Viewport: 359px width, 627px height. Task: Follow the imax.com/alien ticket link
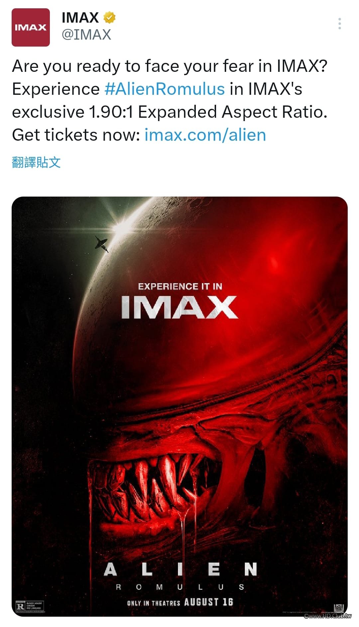coord(205,135)
